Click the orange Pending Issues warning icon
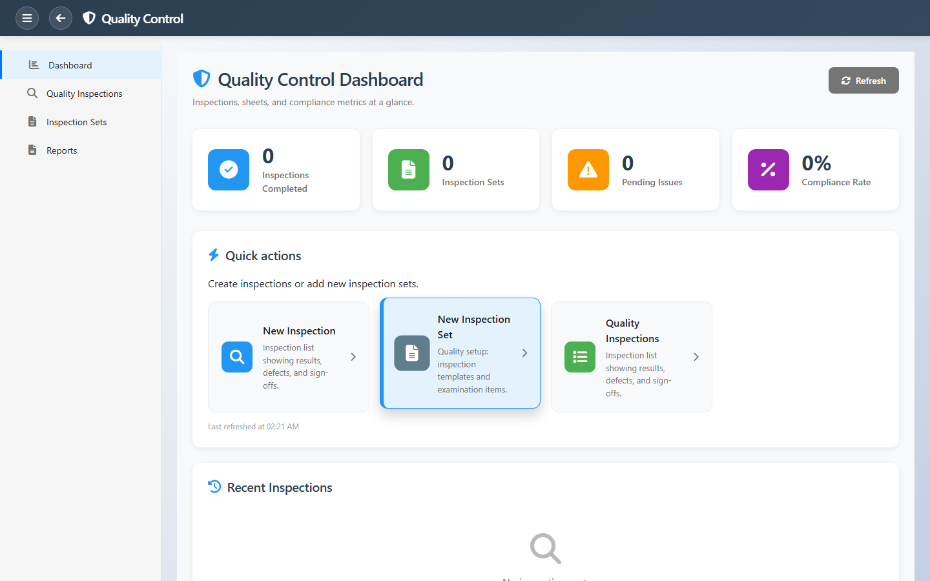This screenshot has height=581, width=930. 588,170
